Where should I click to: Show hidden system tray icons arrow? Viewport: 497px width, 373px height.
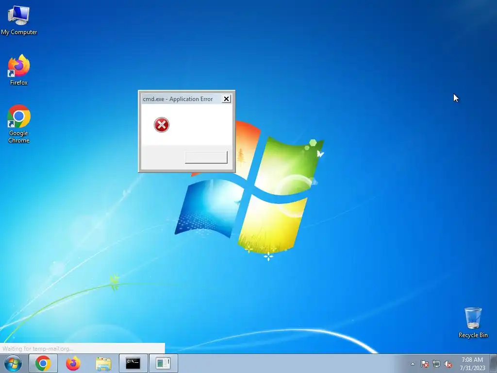[x=413, y=364]
